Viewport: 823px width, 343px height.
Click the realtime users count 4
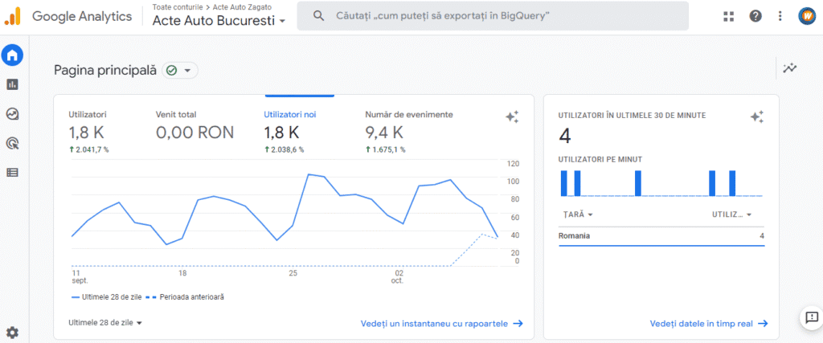565,136
